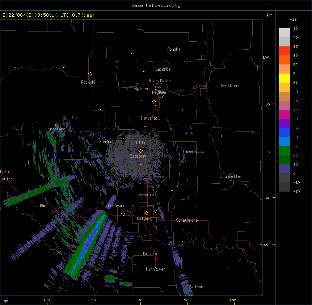Click the RockyMH label
The width and height of the screenshot is (312, 305).
coord(89,82)
